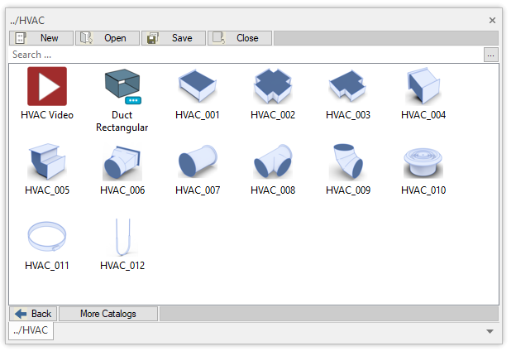Open More Catalogs
This screenshot has width=516, height=356.
108,314
